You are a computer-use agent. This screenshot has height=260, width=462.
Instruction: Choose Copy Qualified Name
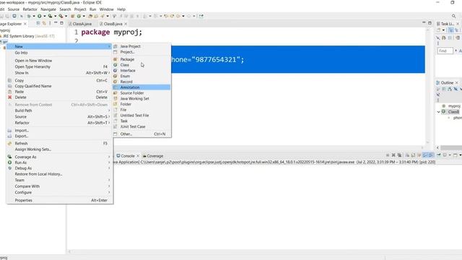pyautogui.click(x=60, y=86)
